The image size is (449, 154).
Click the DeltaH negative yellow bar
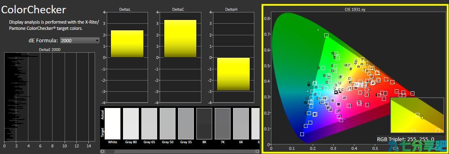233,74
